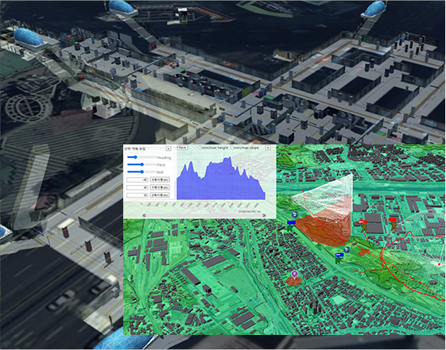Select the large red shaded terrain area

(324, 231)
